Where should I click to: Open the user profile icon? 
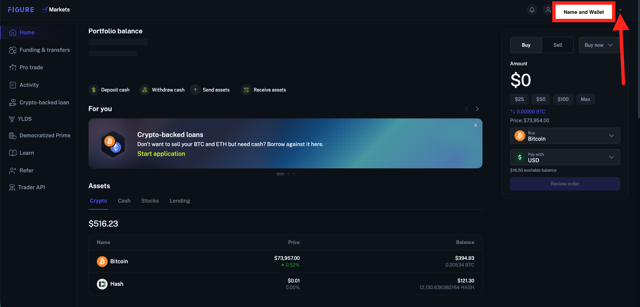548,10
